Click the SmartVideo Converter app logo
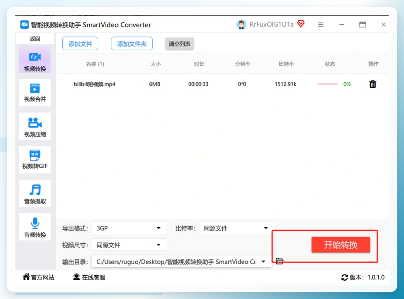404x299 pixels. (x=24, y=25)
